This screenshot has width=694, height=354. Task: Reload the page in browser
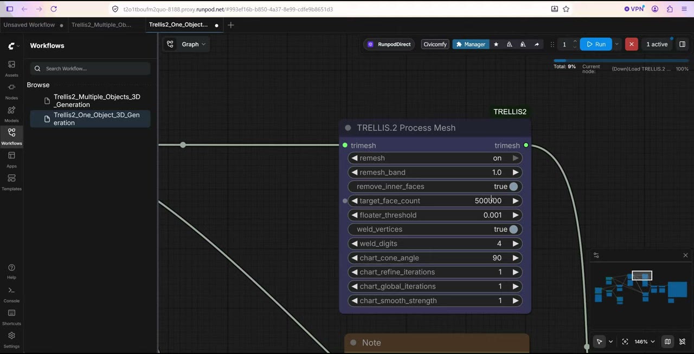pos(53,9)
